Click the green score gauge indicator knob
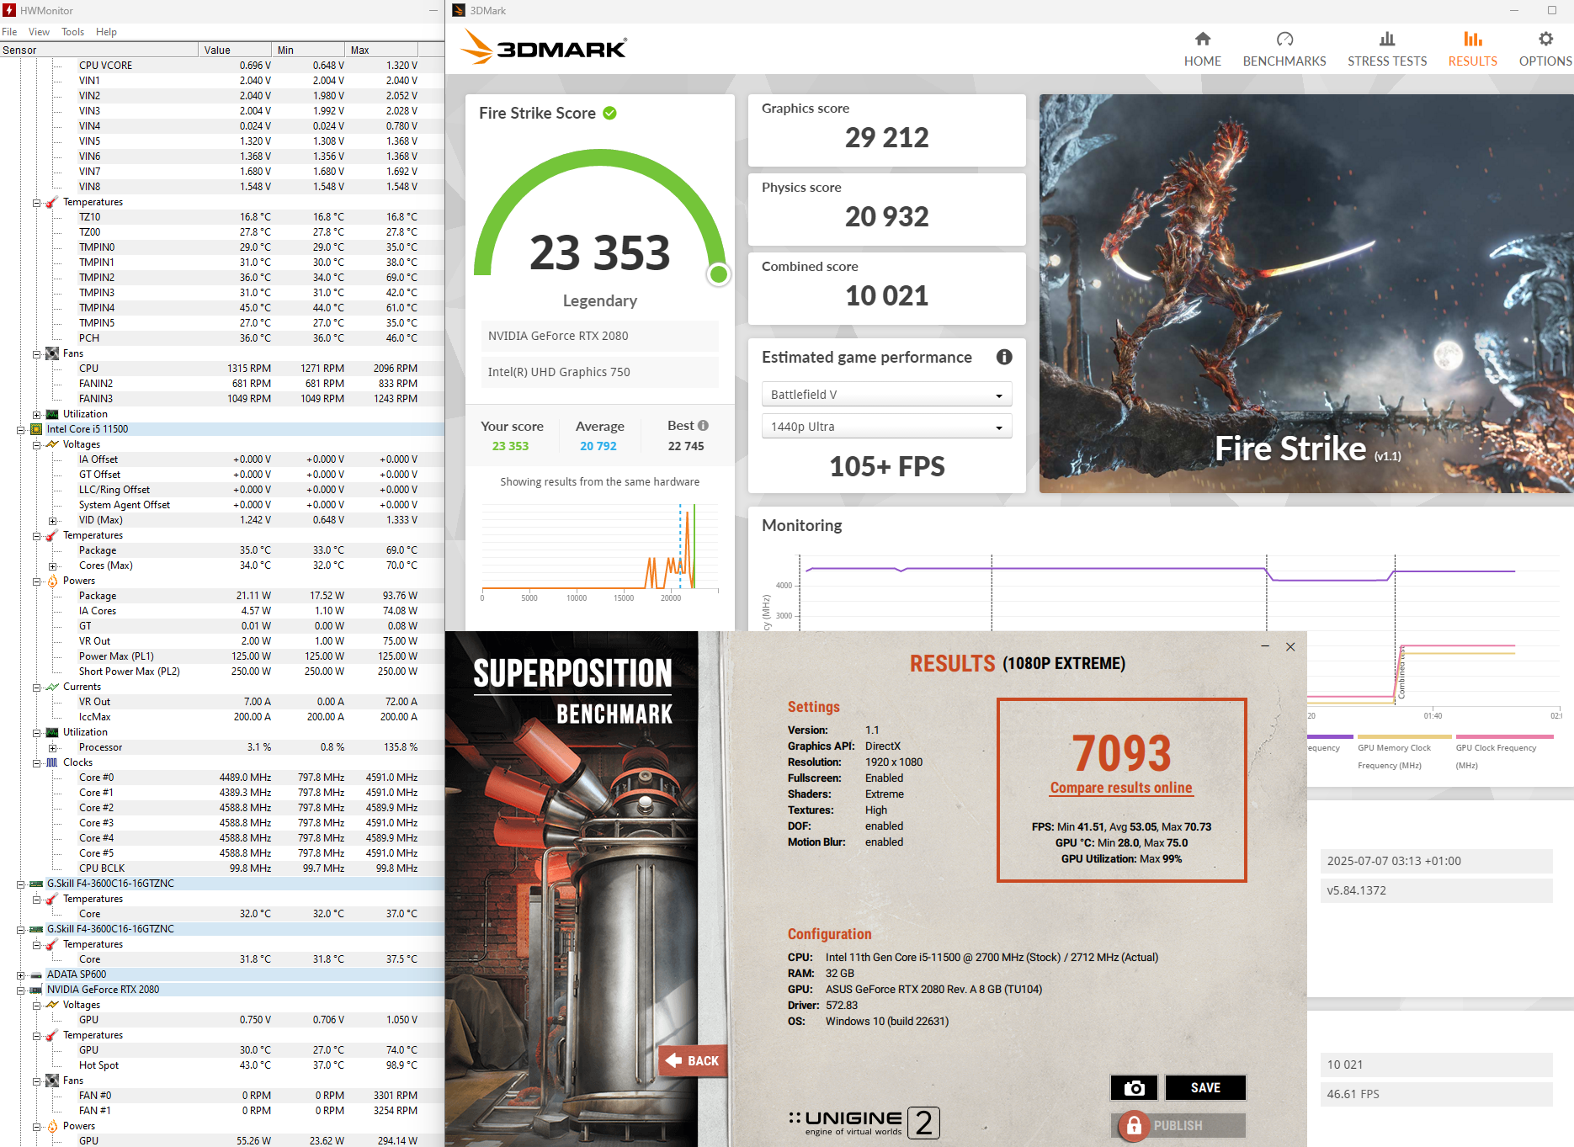 click(x=718, y=274)
